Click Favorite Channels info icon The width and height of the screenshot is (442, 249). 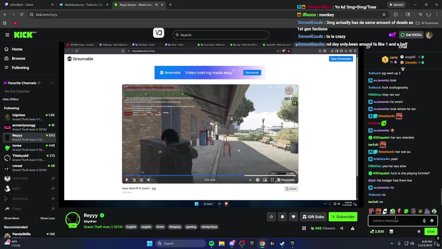tap(39, 83)
